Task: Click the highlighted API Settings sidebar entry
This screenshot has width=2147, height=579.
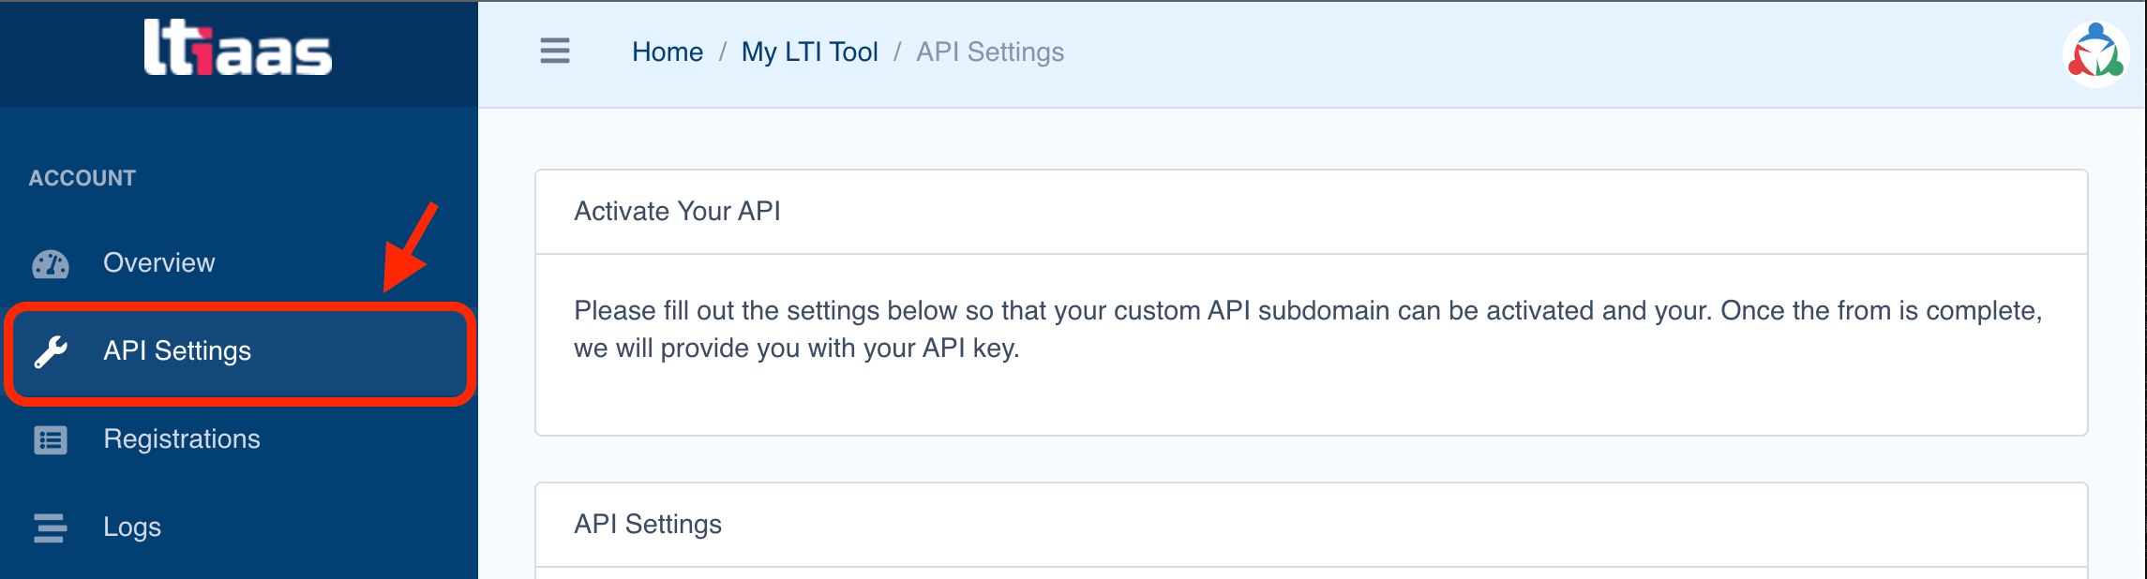Action: [x=178, y=350]
